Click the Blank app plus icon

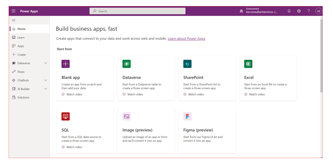pyautogui.click(x=66, y=64)
